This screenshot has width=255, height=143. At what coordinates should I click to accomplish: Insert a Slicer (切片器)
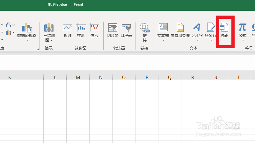113,30
